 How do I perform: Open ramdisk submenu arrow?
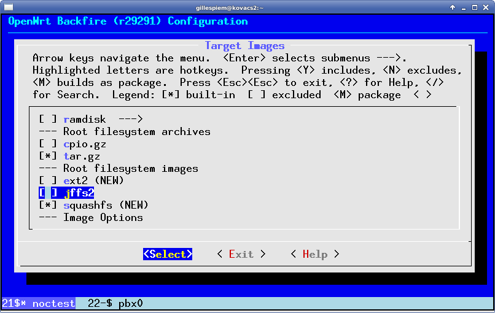[x=131, y=119]
